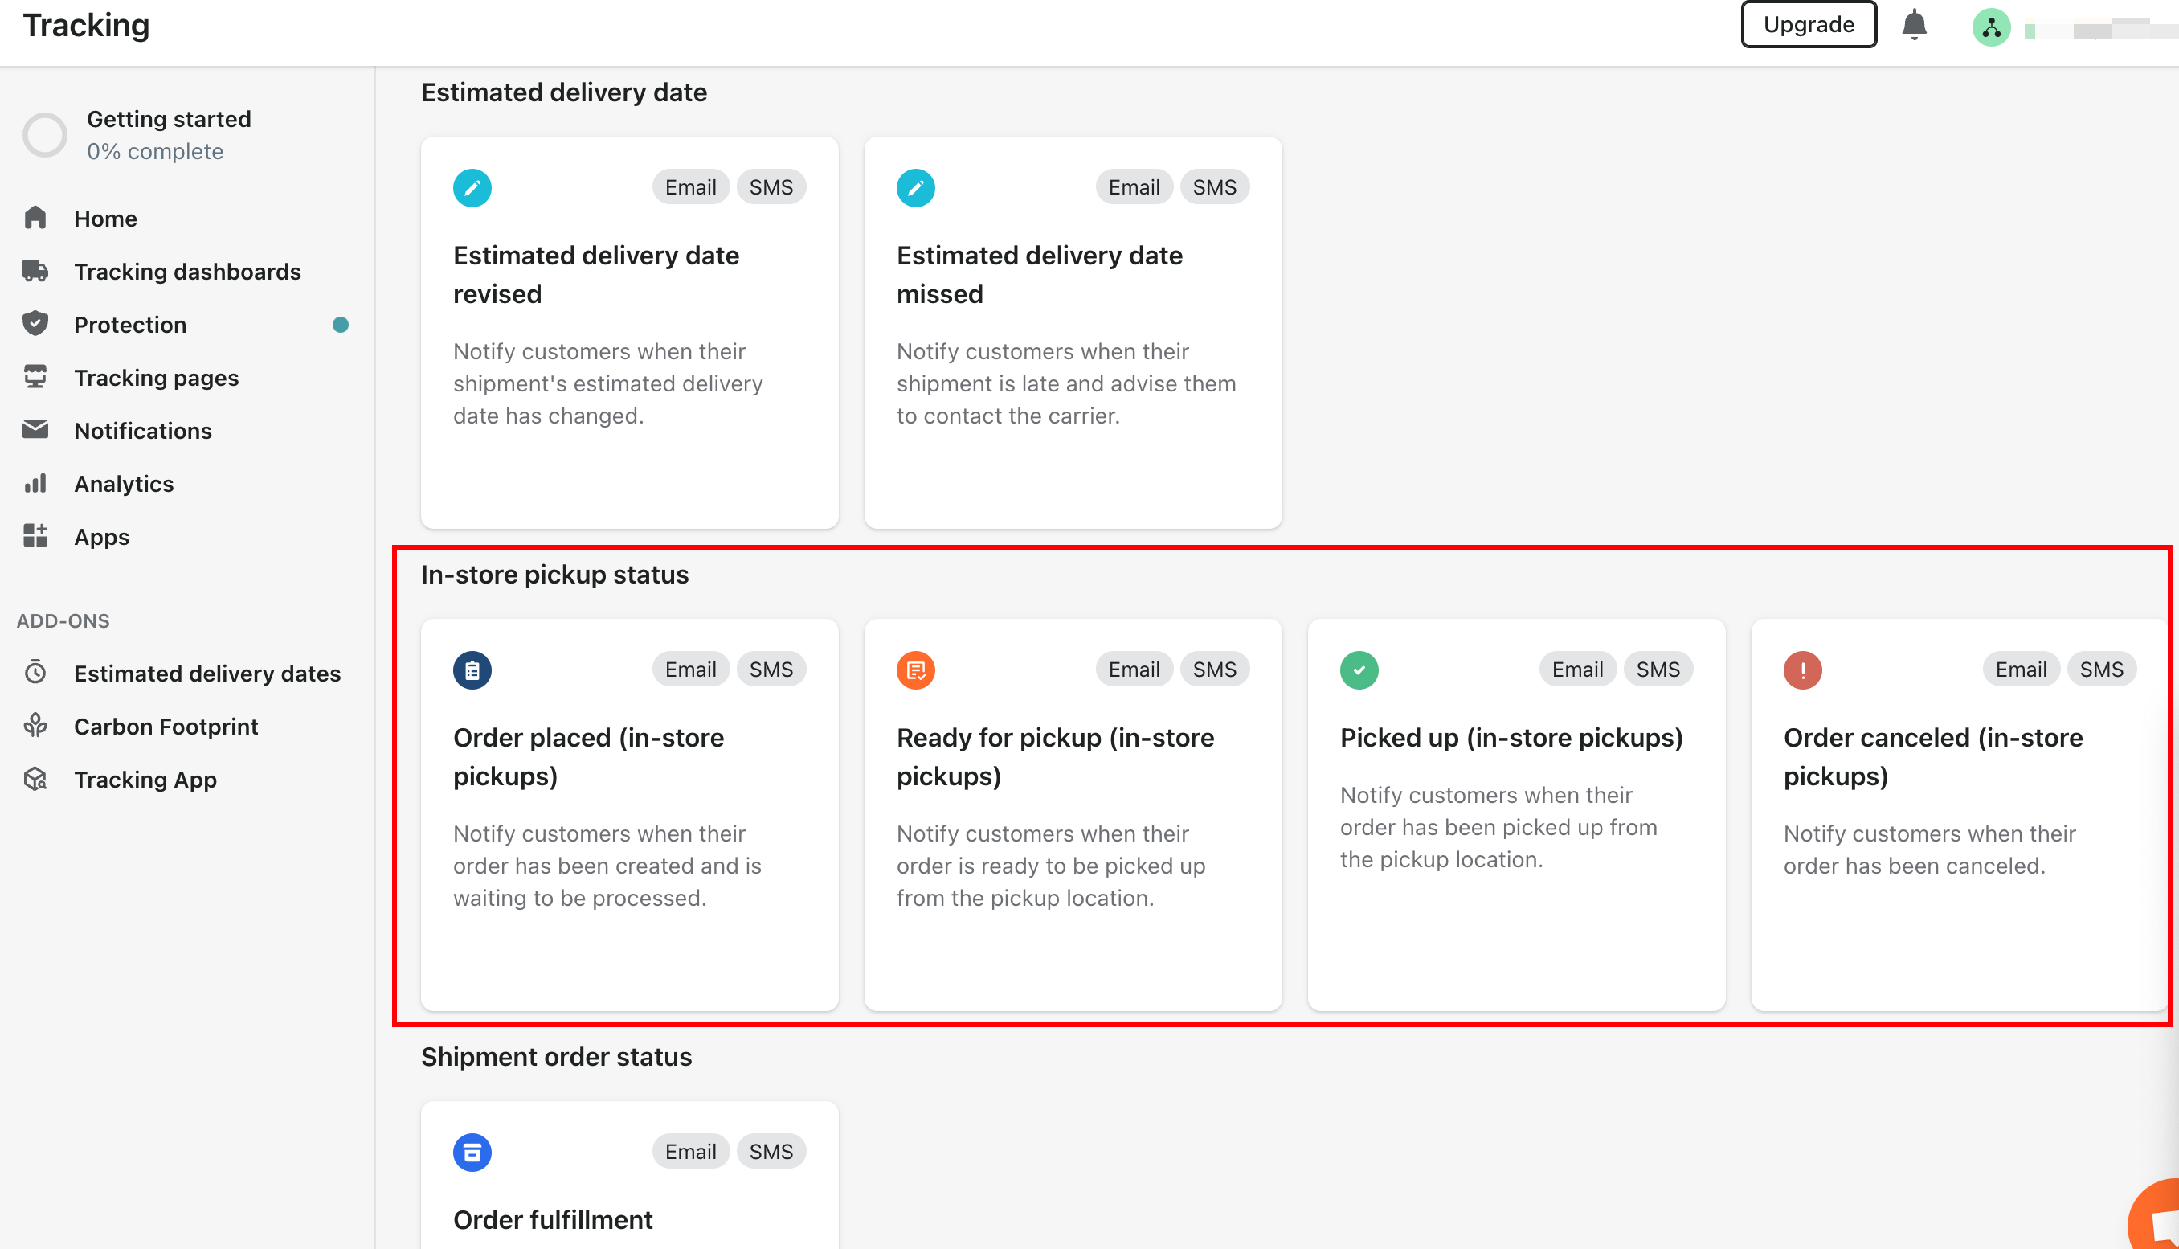Image resolution: width=2179 pixels, height=1249 pixels.
Task: Select SMS tag on Order fulfillment card
Action: coord(770,1151)
